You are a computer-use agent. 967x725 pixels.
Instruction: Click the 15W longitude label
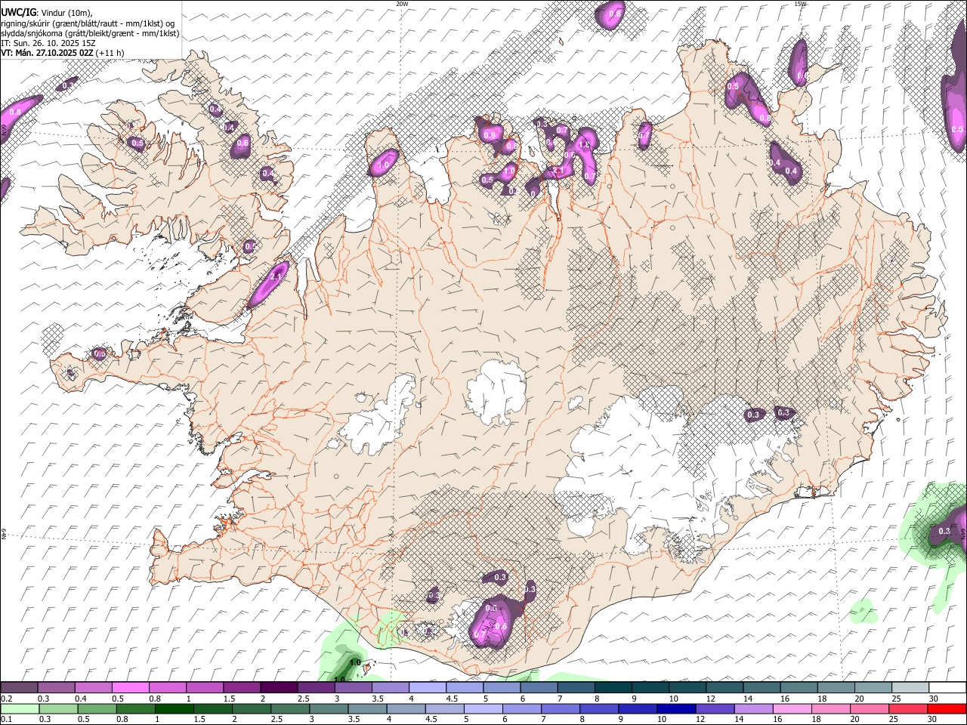[x=801, y=4]
